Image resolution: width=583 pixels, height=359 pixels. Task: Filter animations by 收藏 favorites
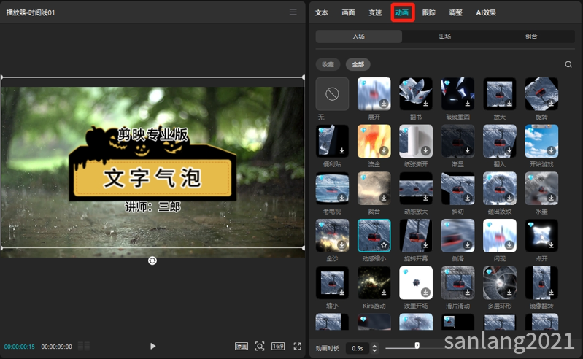[x=328, y=64]
